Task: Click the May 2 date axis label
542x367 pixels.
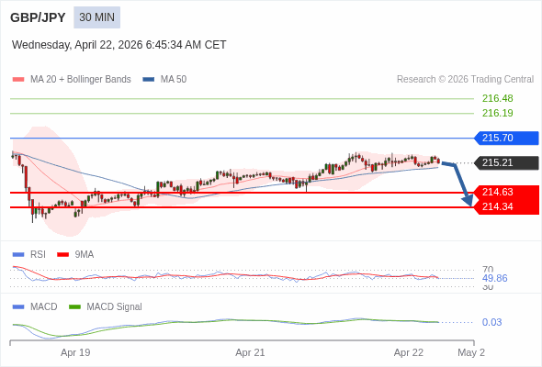Action: pos(471,352)
